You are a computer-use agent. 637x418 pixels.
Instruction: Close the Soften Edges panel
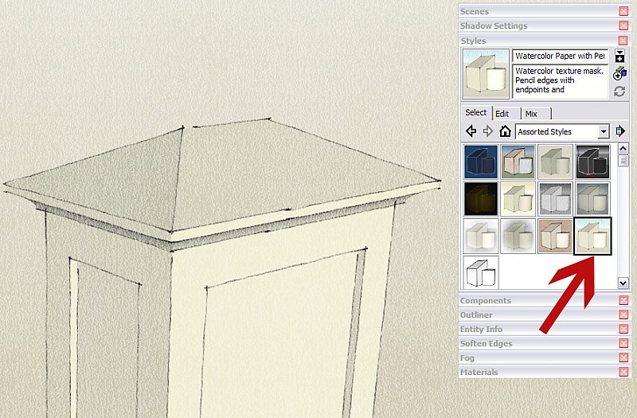click(x=623, y=344)
